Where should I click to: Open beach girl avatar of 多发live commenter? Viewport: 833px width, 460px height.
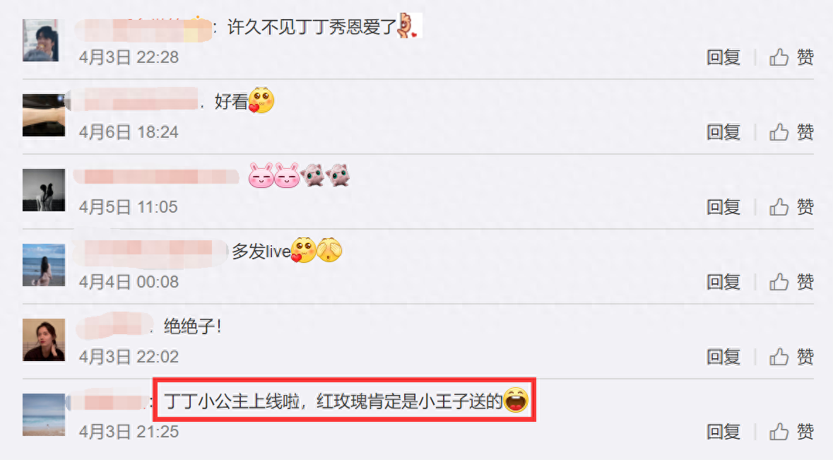[44, 265]
